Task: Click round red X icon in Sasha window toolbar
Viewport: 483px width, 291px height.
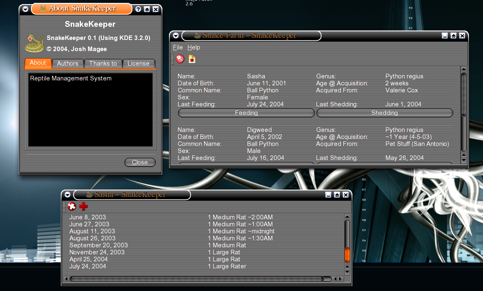Action: [x=72, y=207]
